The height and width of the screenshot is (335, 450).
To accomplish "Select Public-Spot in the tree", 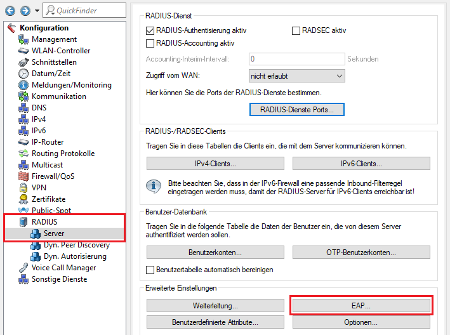I will pos(51,210).
